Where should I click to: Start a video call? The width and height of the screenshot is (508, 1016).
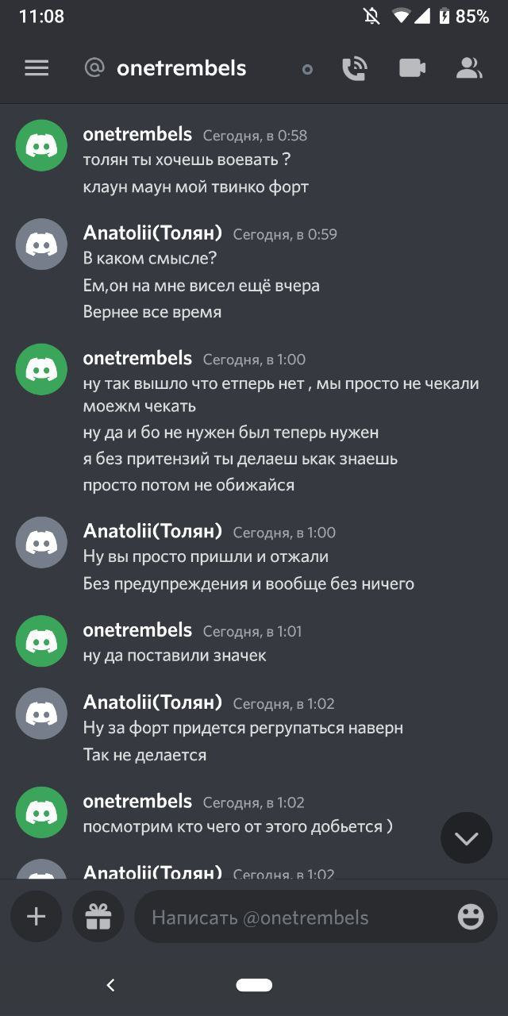412,68
